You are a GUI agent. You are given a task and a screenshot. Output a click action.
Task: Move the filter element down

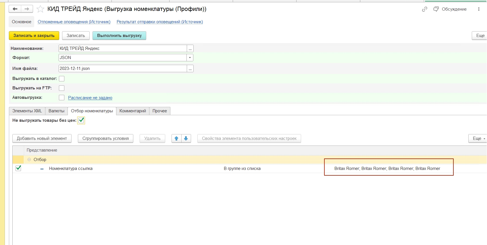tap(186, 138)
